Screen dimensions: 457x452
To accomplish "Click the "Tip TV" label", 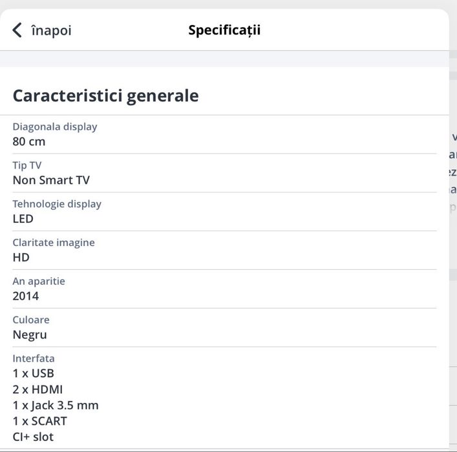I will pos(27,165).
